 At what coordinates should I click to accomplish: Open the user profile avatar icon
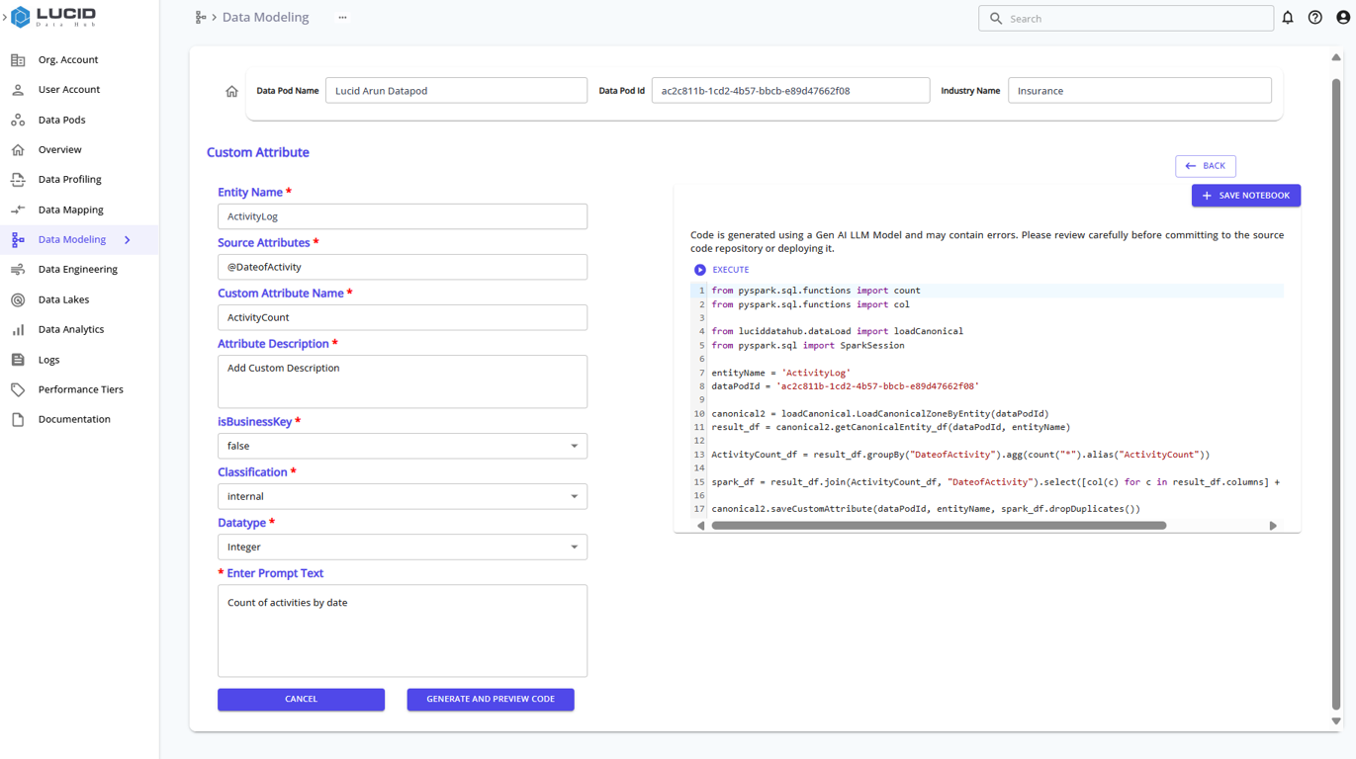[x=1343, y=18]
